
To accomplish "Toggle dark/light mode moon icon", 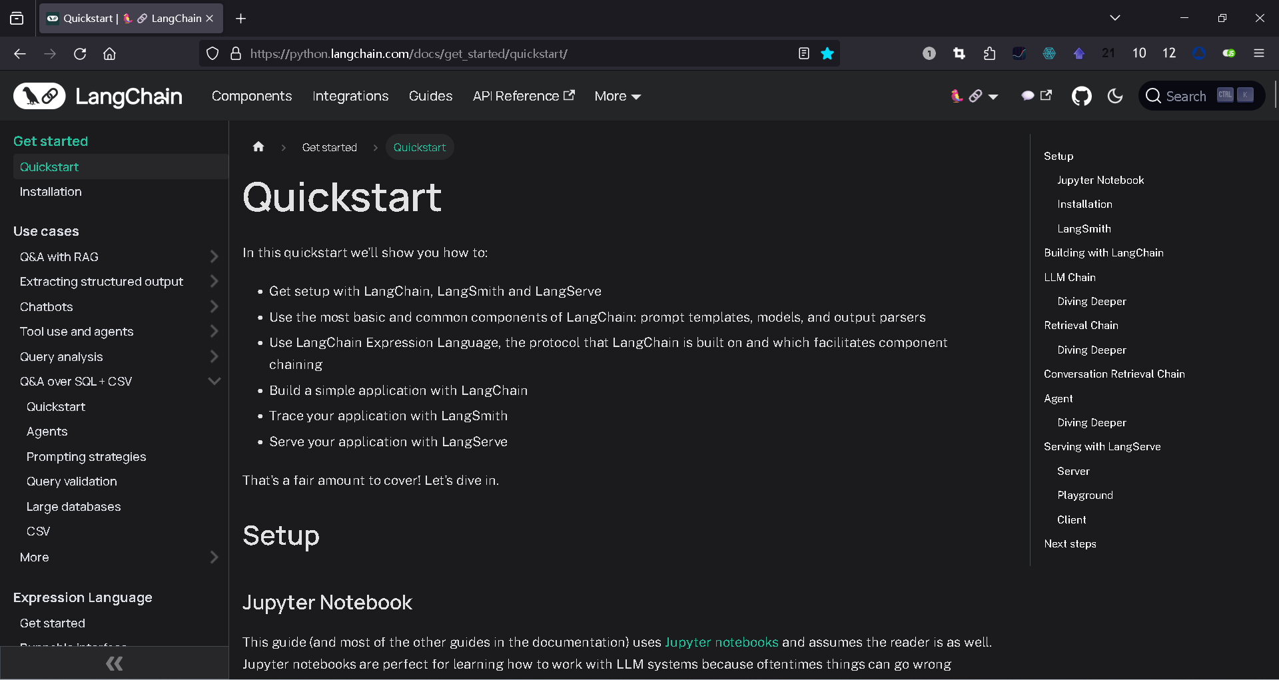I will 1115,97.
